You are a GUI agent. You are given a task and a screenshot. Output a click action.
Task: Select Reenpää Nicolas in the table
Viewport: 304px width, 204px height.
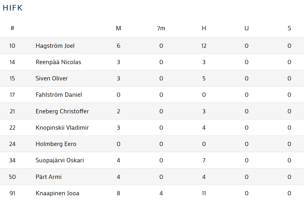(58, 62)
